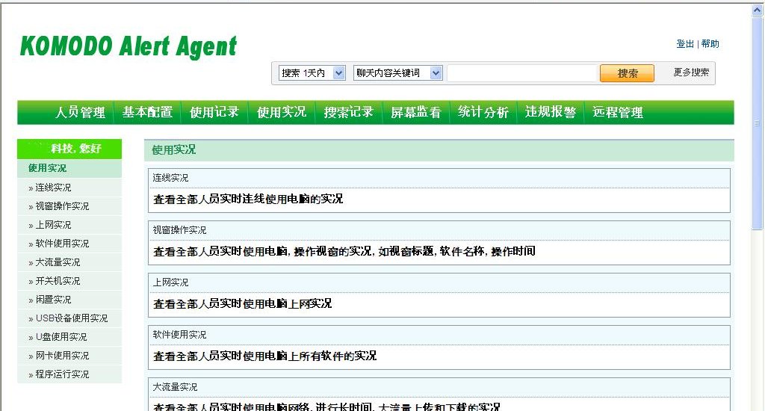This screenshot has height=411, width=765.
Task: Select 上网实况 in the sidebar
Action: [x=53, y=224]
